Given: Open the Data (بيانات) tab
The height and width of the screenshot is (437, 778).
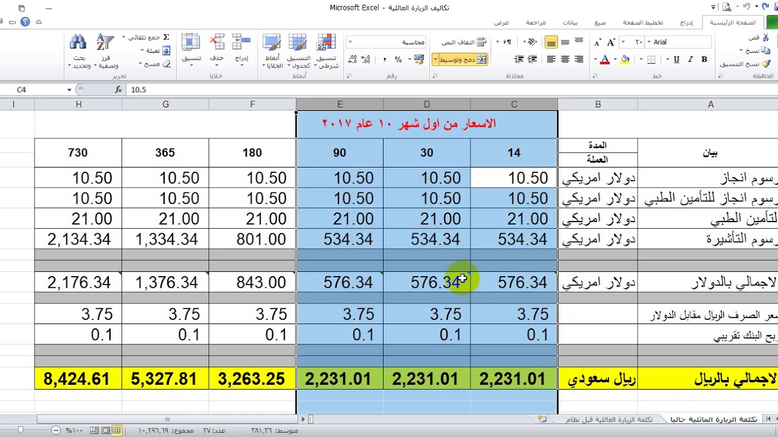Looking at the screenshot, I should [570, 22].
